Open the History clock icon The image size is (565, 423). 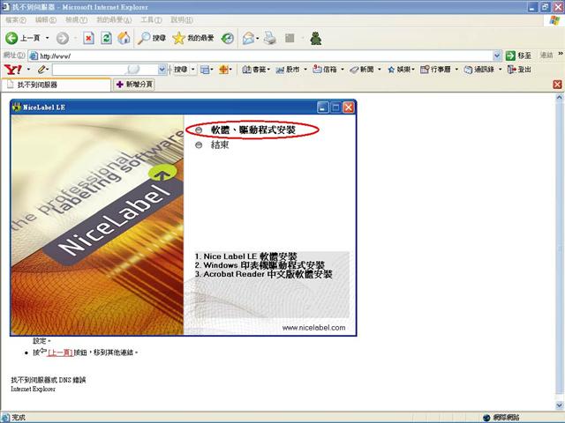(x=227, y=38)
